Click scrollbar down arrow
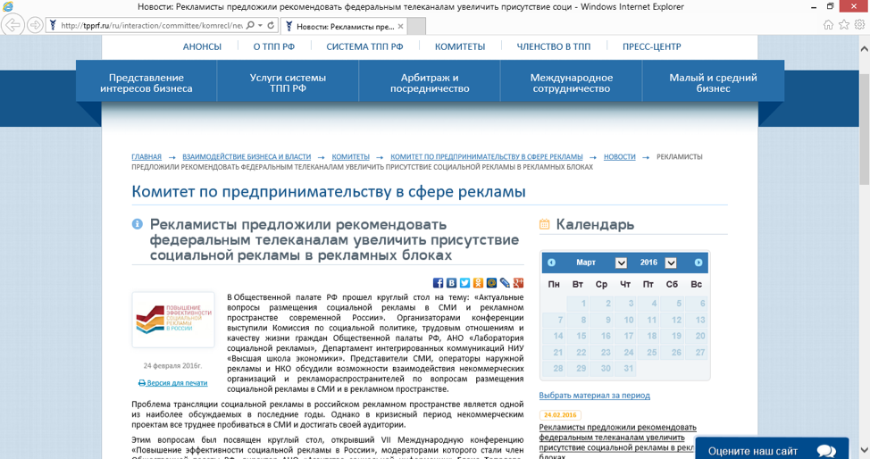The image size is (870, 459). (x=864, y=450)
